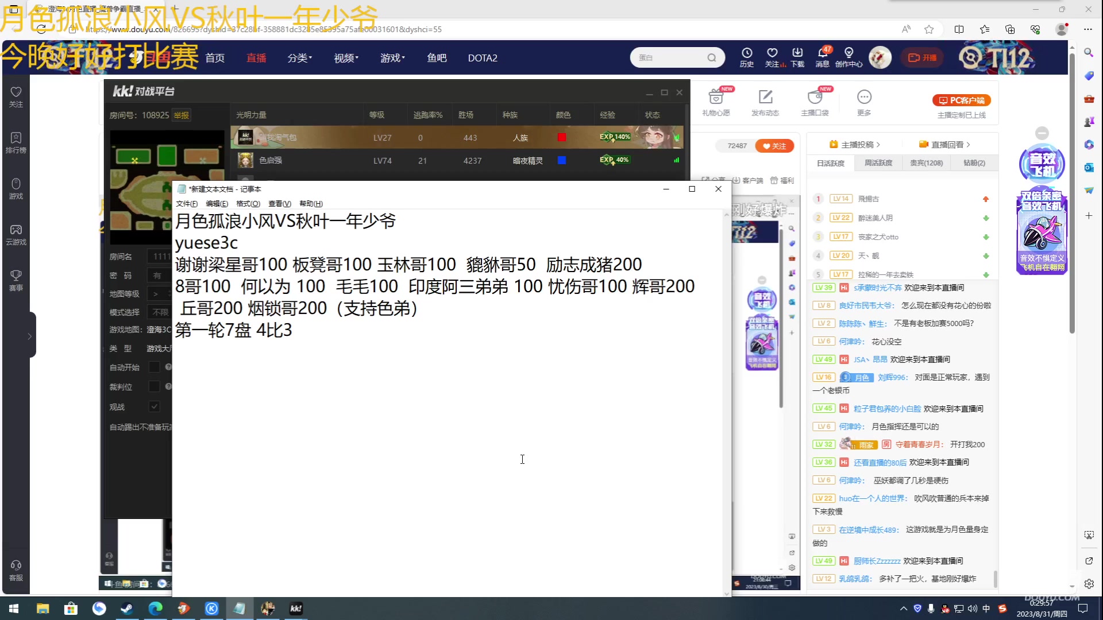Expand the 游戏 dropdown in Douyu navigation
This screenshot has width=1103, height=620.
392,58
